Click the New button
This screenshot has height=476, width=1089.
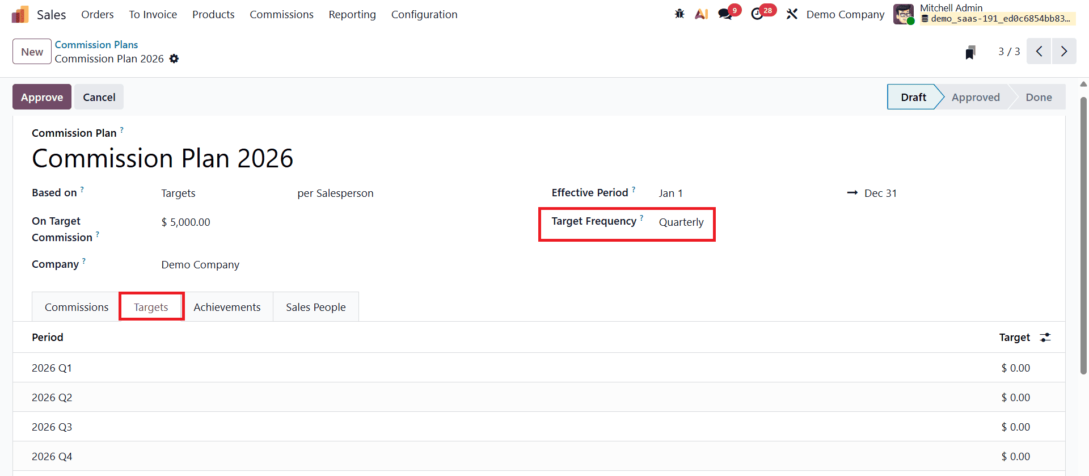coord(32,52)
